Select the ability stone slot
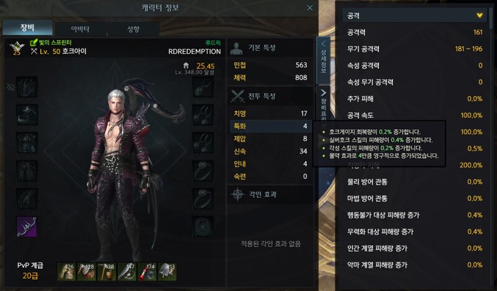Image resolution: width=497 pixels, height=291 pixels. 203,226
